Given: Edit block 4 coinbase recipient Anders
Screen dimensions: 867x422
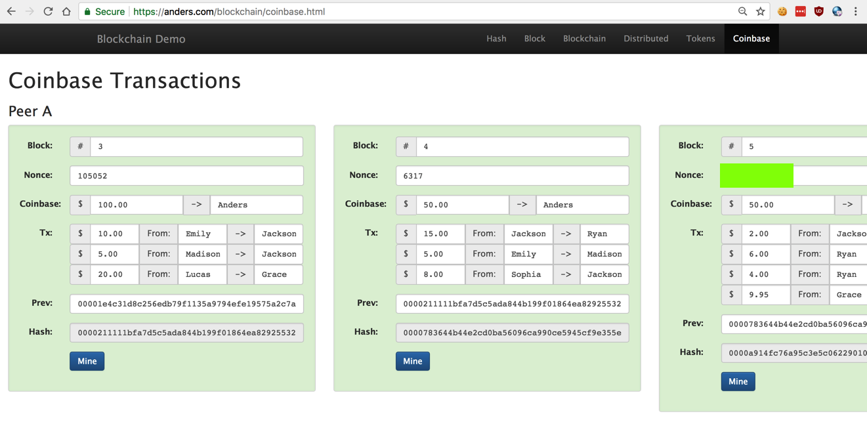Looking at the screenshot, I should click(582, 205).
